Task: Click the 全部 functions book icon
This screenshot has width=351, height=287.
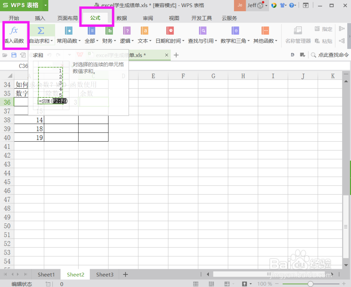Action: [x=91, y=30]
